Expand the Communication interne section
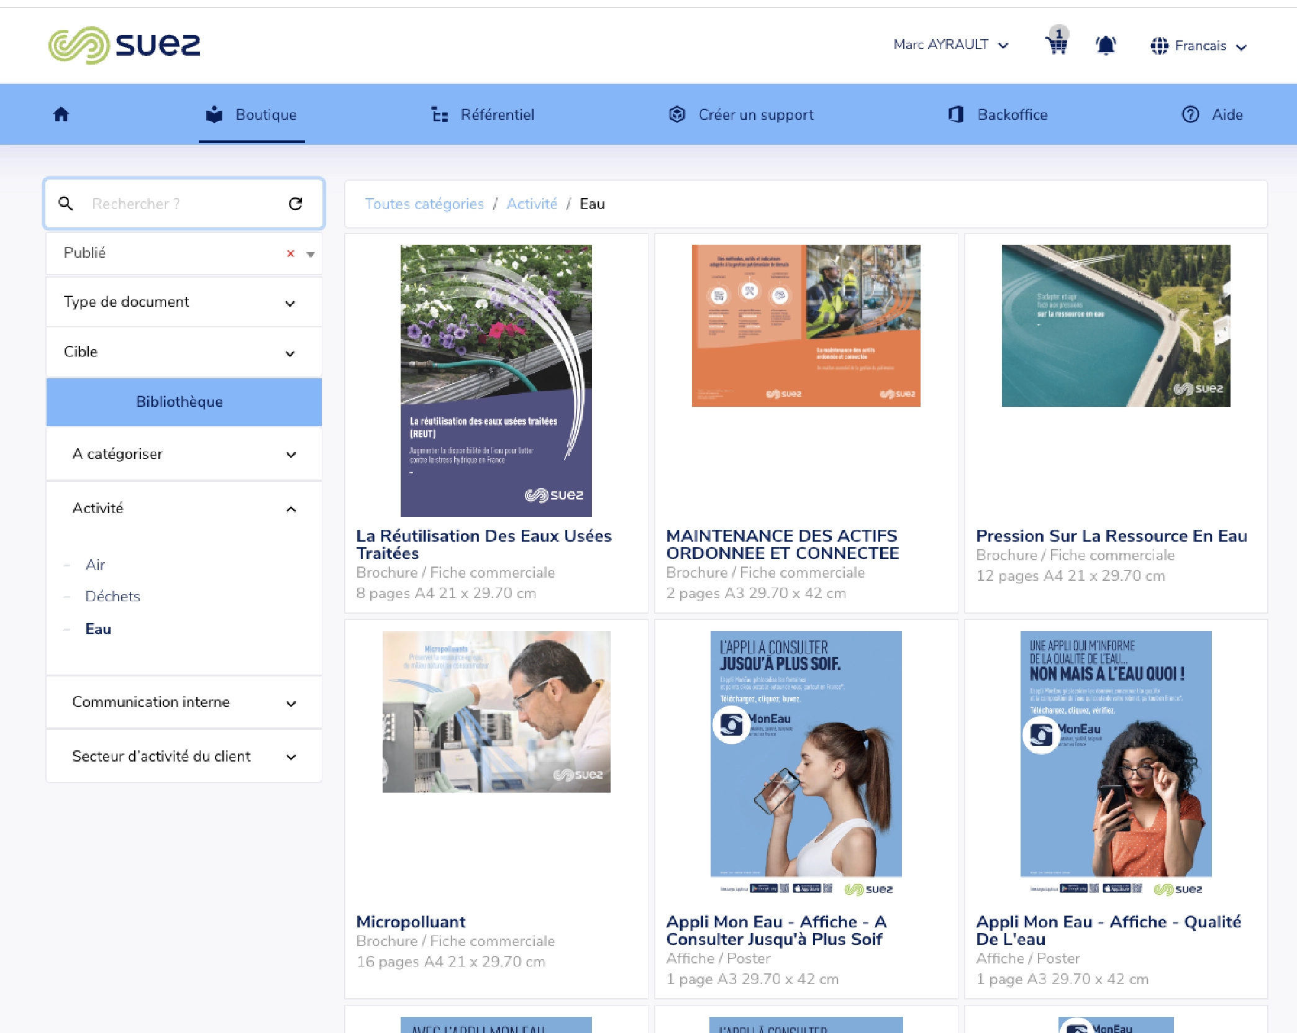The image size is (1297, 1033). [x=184, y=703]
